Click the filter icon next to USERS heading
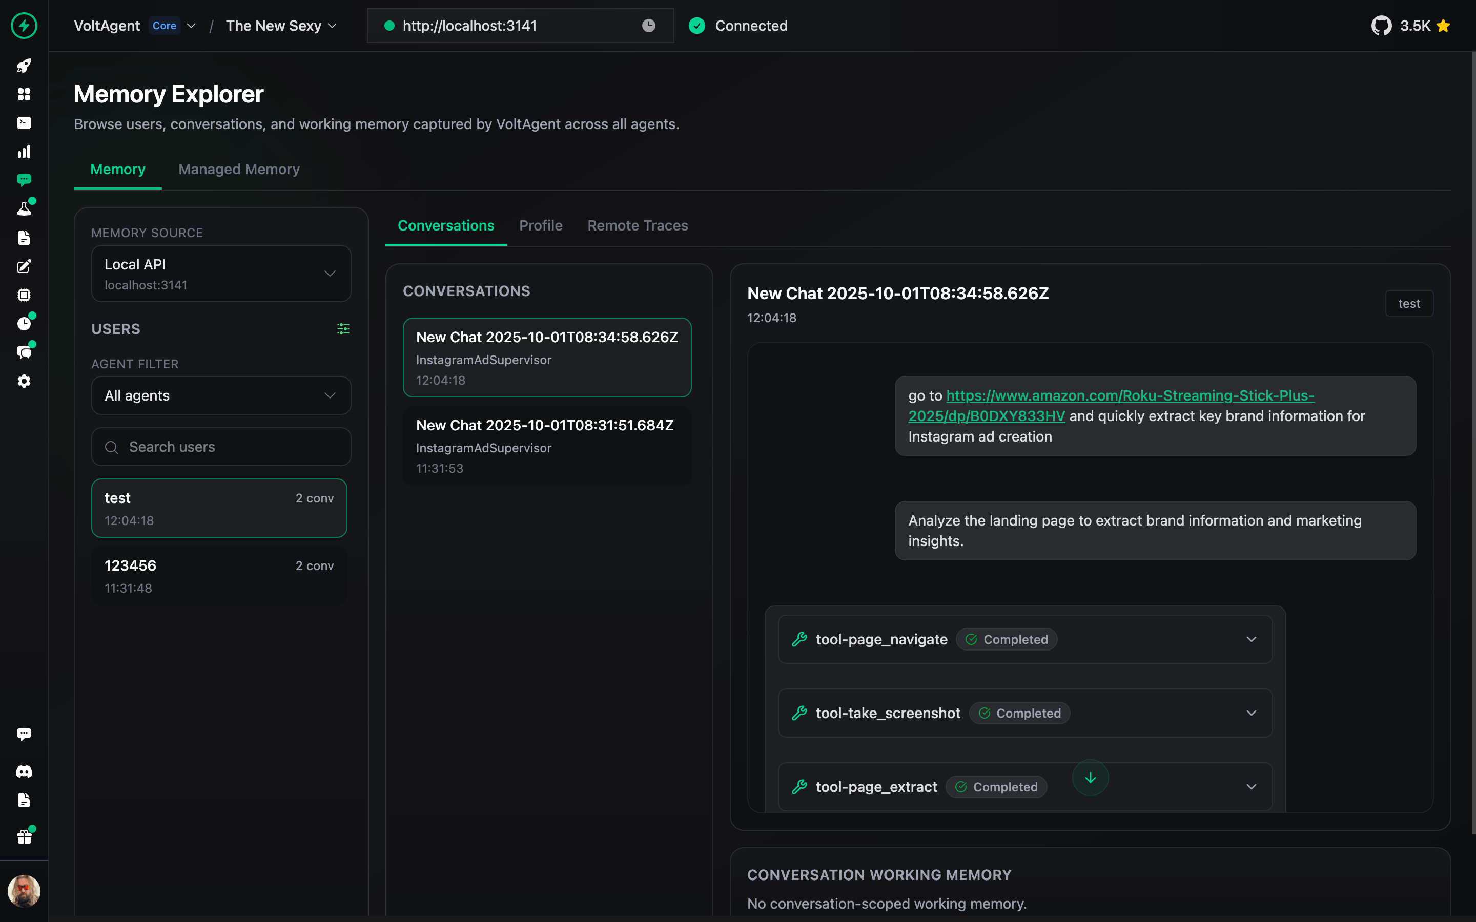 tap(343, 329)
